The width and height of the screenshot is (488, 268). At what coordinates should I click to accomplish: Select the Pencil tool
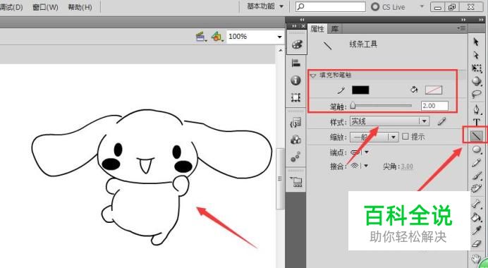click(476, 163)
